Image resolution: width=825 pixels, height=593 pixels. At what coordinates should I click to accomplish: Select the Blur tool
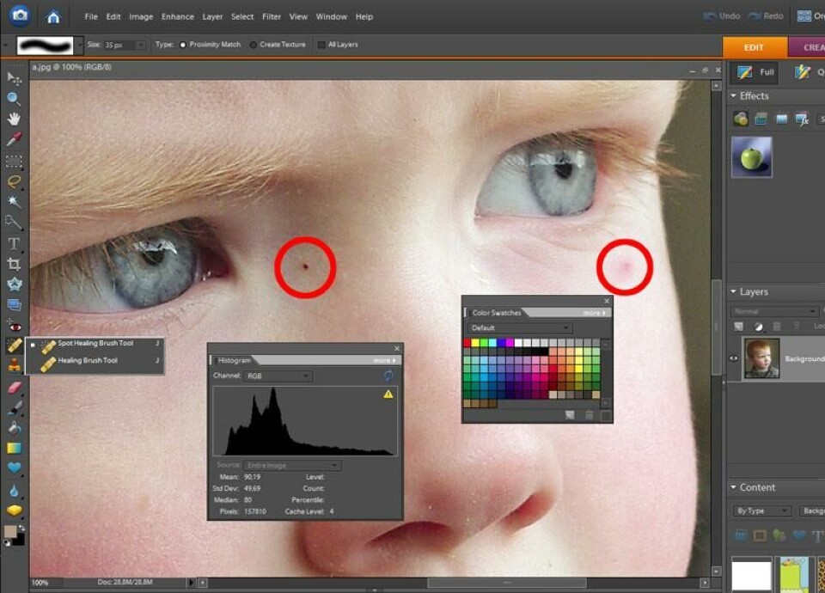[15, 491]
